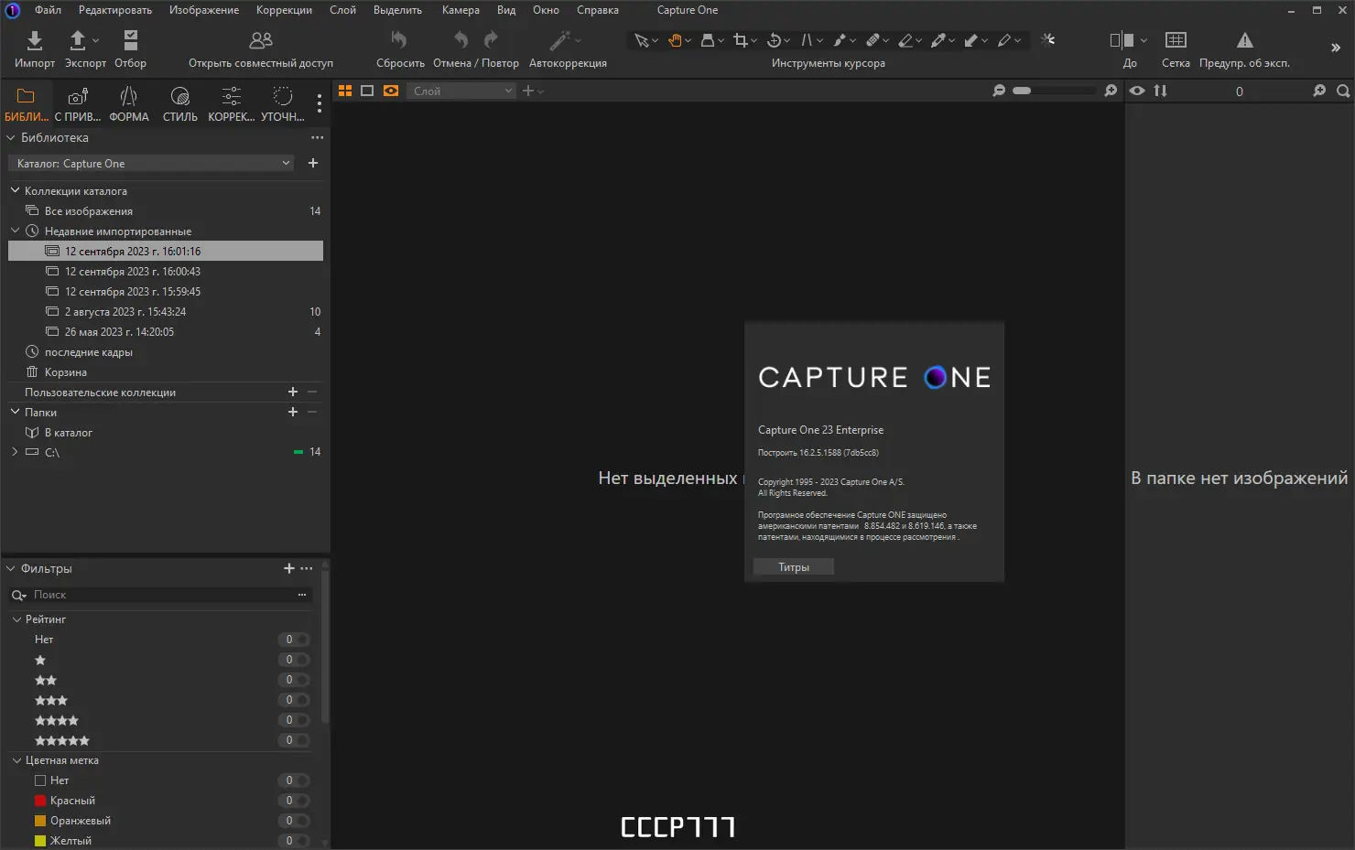Select the Pan hand cursor tool
Image resolution: width=1355 pixels, height=850 pixels.
point(675,40)
